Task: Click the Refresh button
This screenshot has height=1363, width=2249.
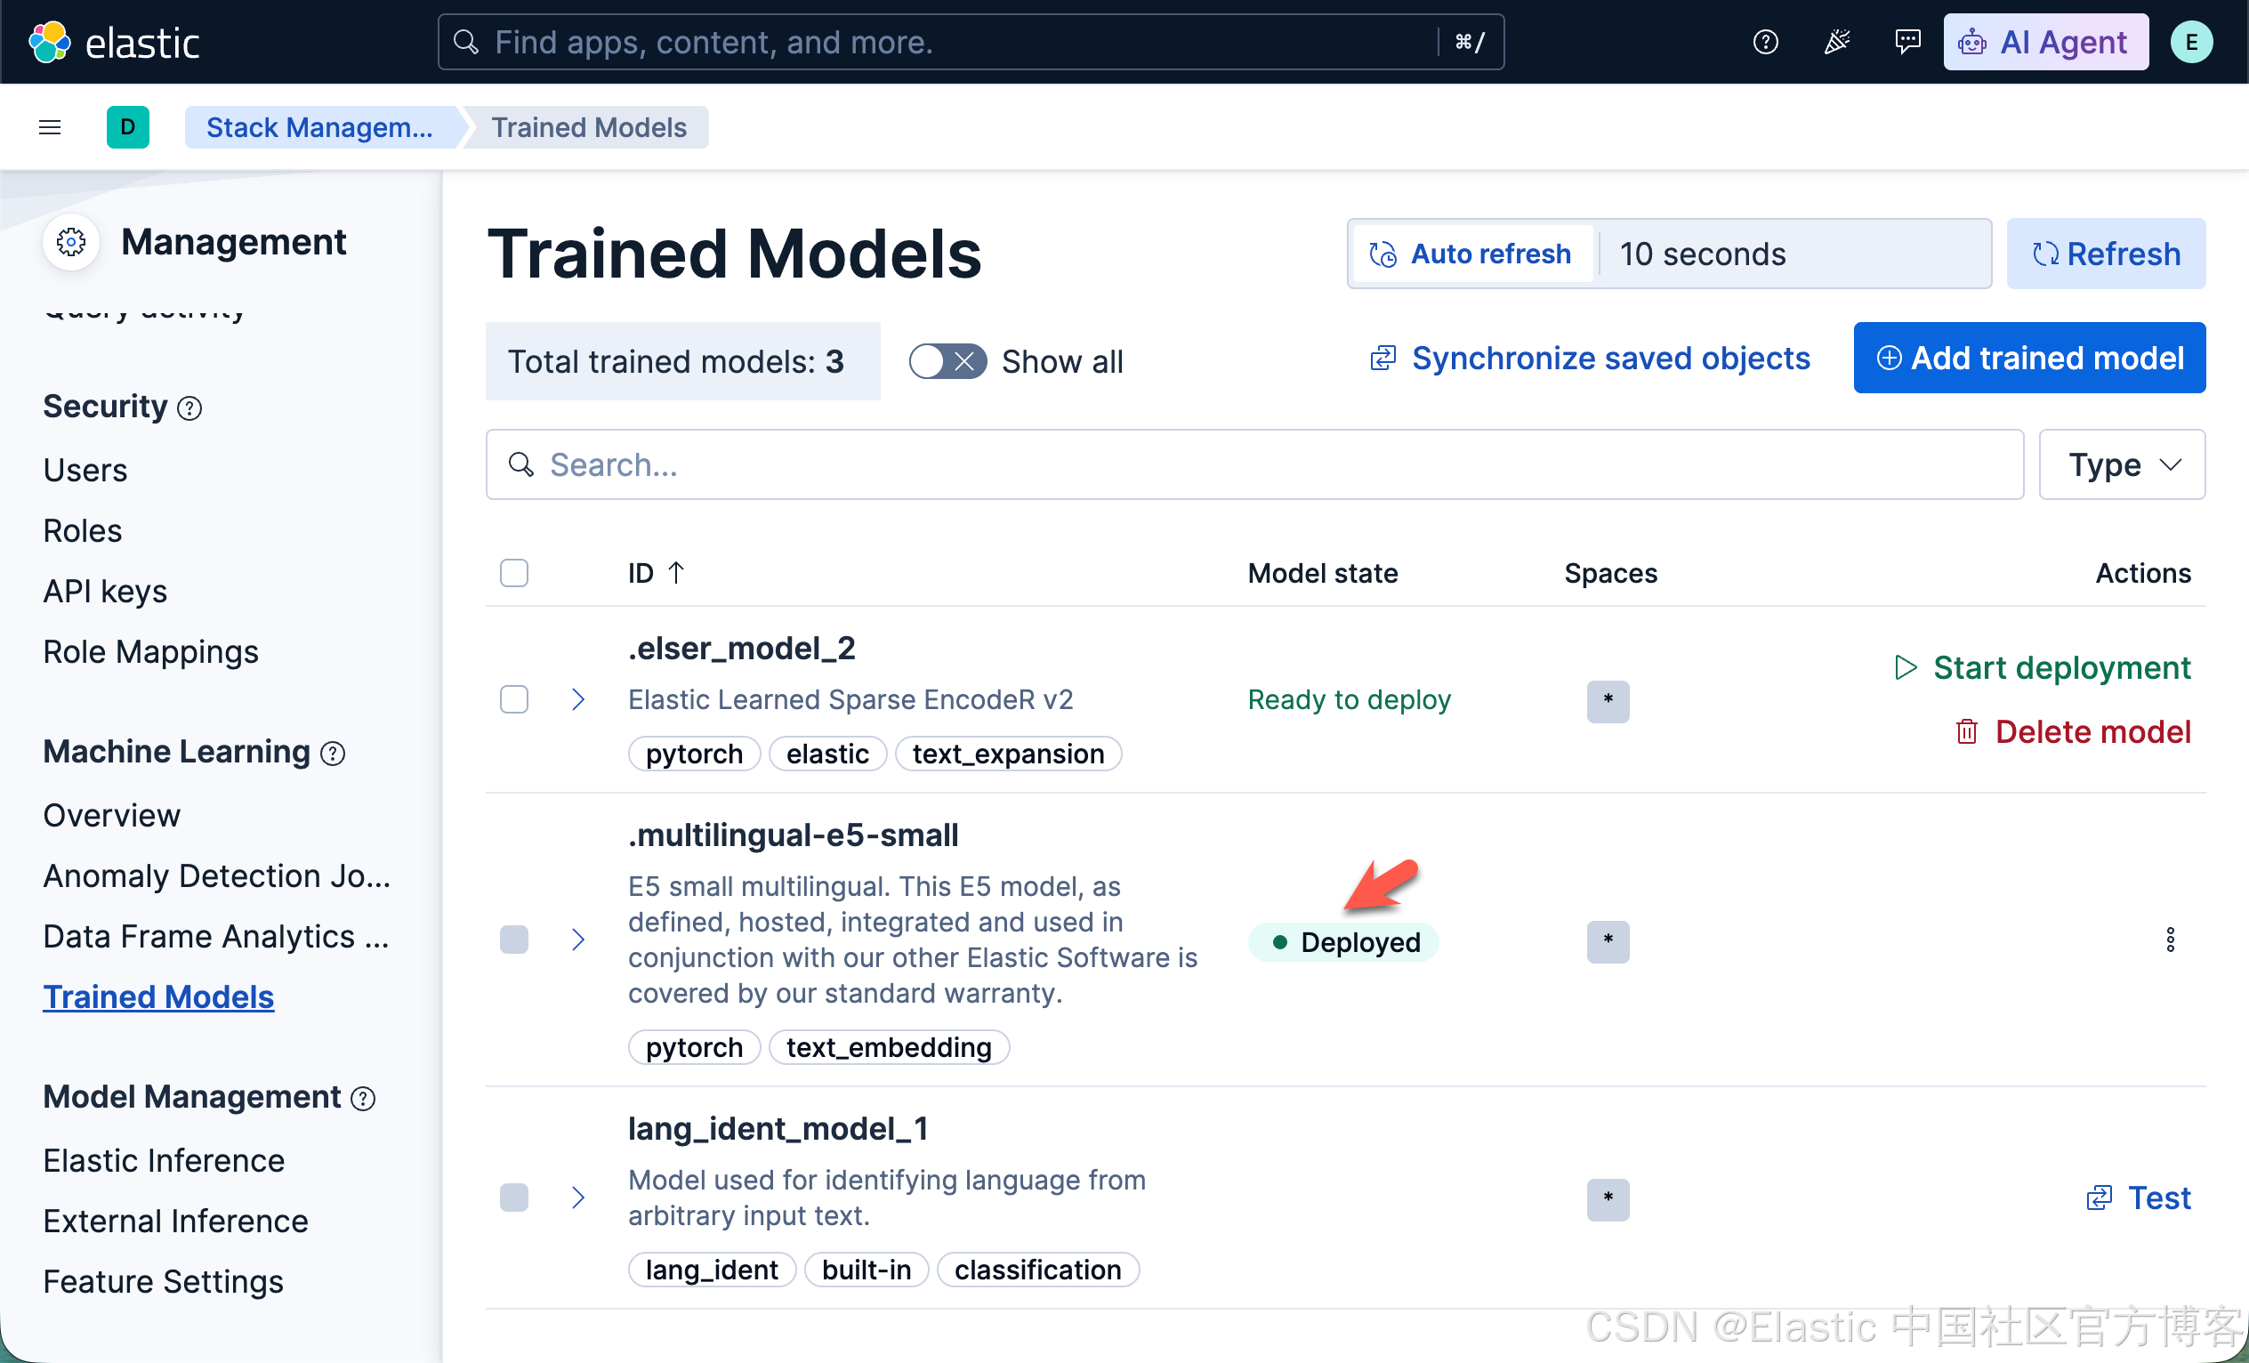Action: [x=2106, y=254]
